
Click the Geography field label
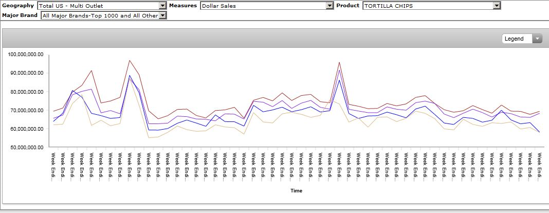coord(18,6)
